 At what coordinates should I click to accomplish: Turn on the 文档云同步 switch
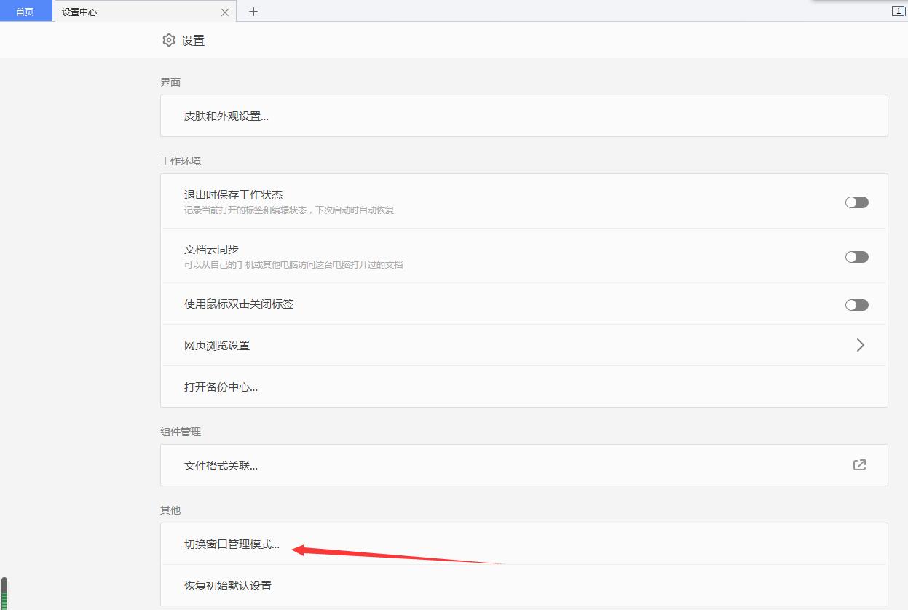click(856, 256)
